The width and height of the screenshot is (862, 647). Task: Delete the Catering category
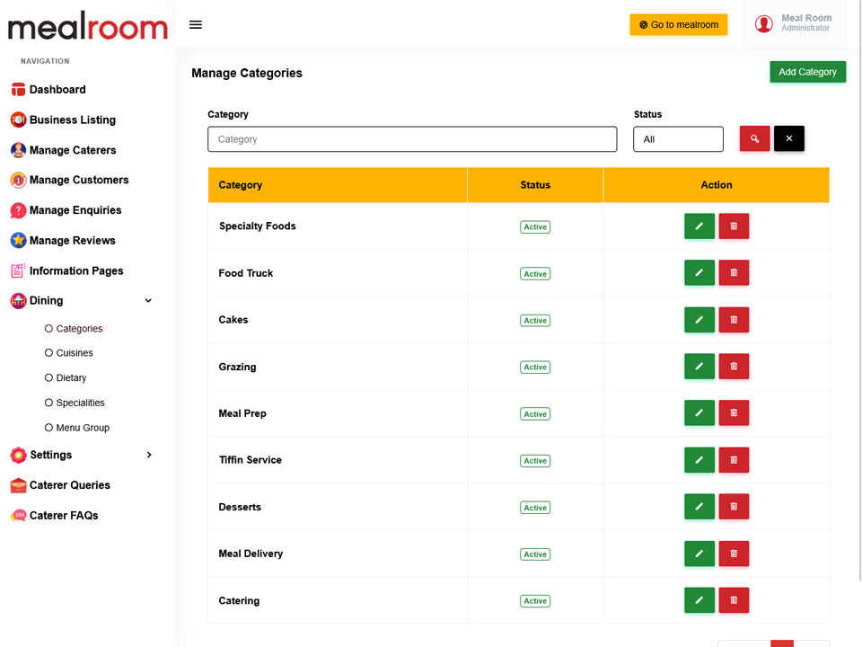[734, 600]
